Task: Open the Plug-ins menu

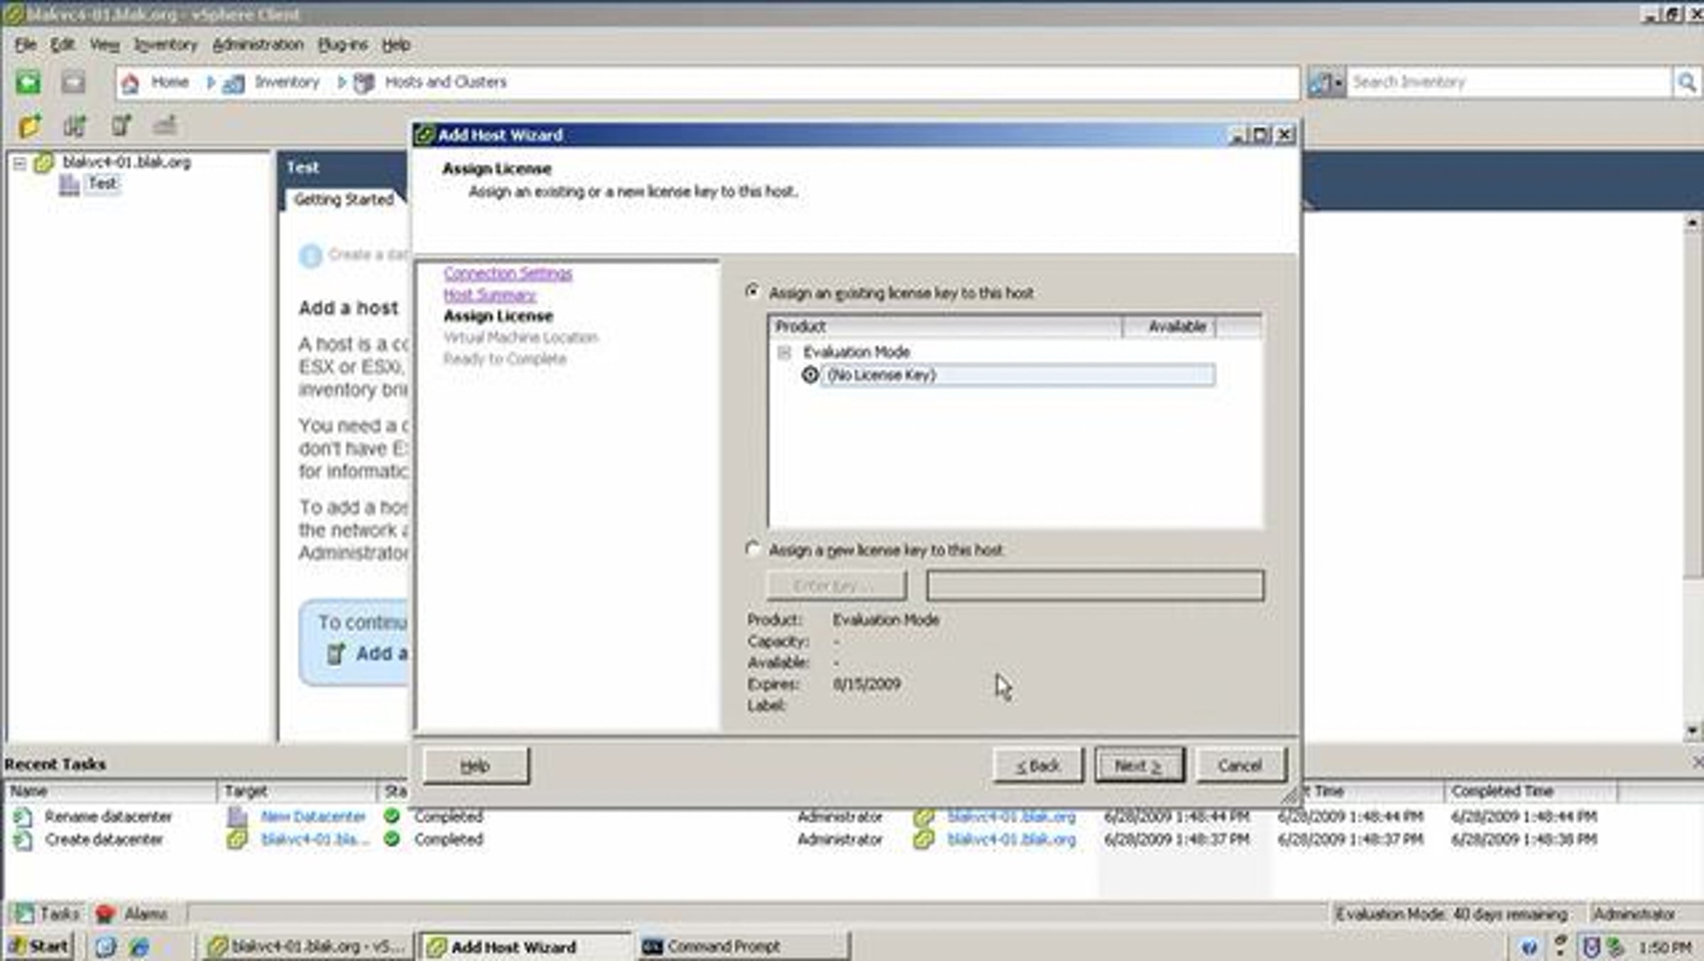Action: tap(343, 45)
